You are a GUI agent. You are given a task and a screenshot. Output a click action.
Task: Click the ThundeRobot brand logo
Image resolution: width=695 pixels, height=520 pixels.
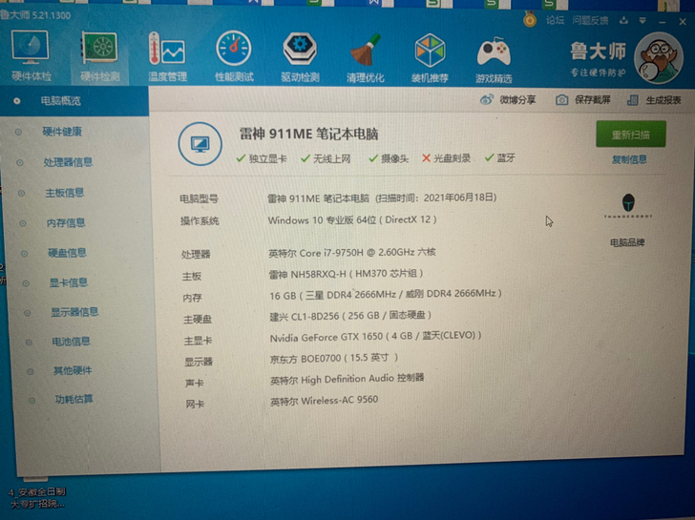click(x=627, y=205)
